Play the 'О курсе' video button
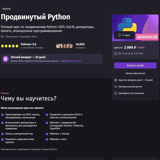Viewport: 160px width, 160px height. point(124,35)
